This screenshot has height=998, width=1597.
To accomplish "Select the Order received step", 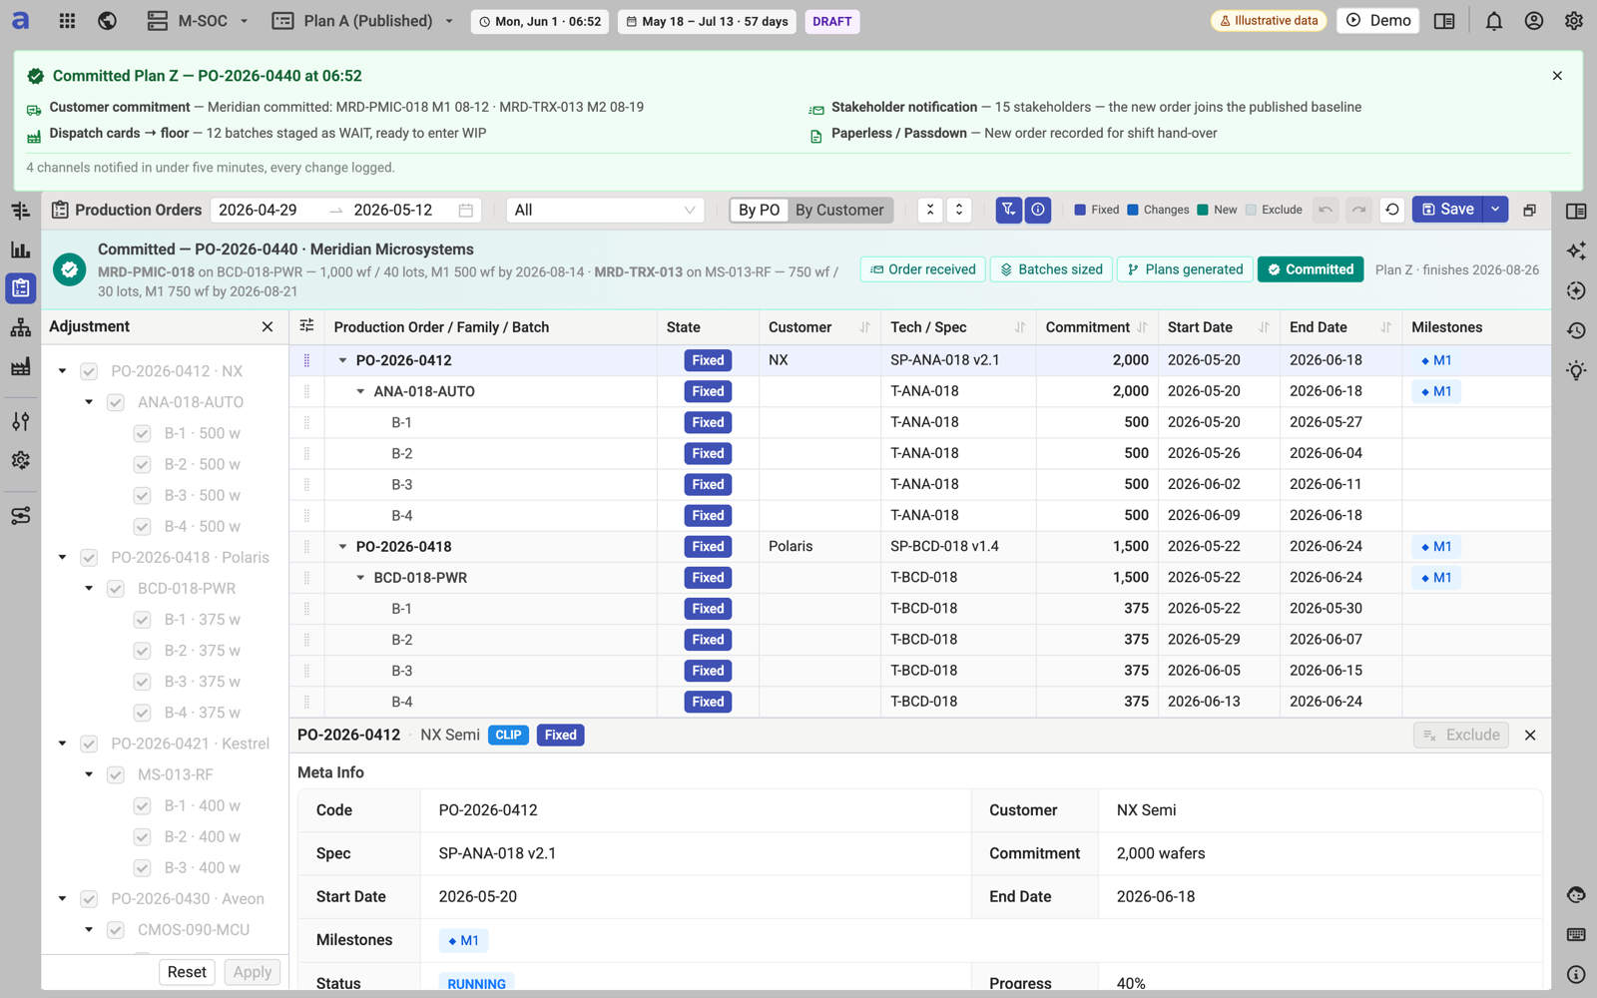I will click(x=923, y=269).
